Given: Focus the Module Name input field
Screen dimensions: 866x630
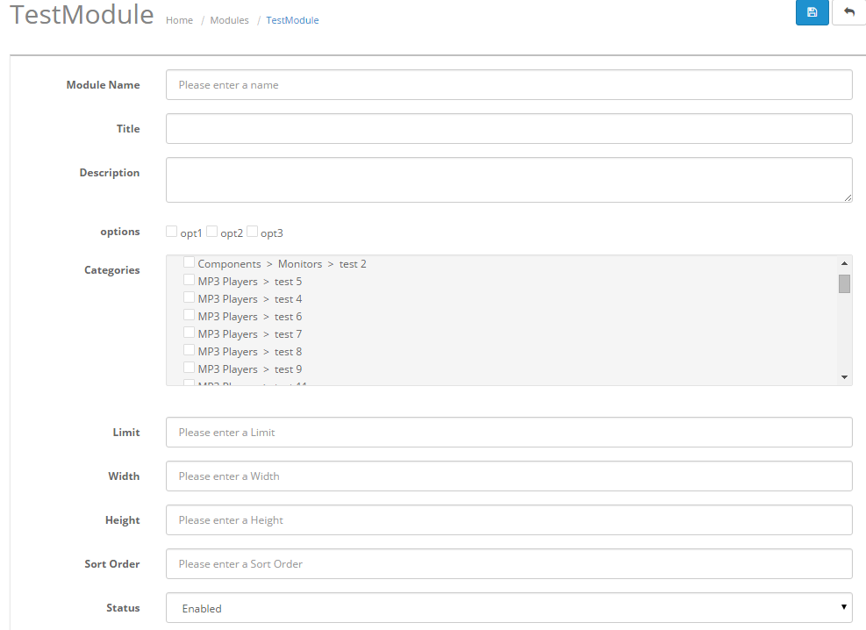Looking at the screenshot, I should [x=509, y=85].
